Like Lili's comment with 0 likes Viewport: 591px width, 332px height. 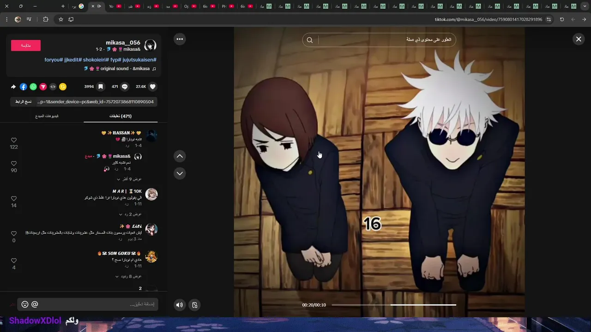click(14, 234)
